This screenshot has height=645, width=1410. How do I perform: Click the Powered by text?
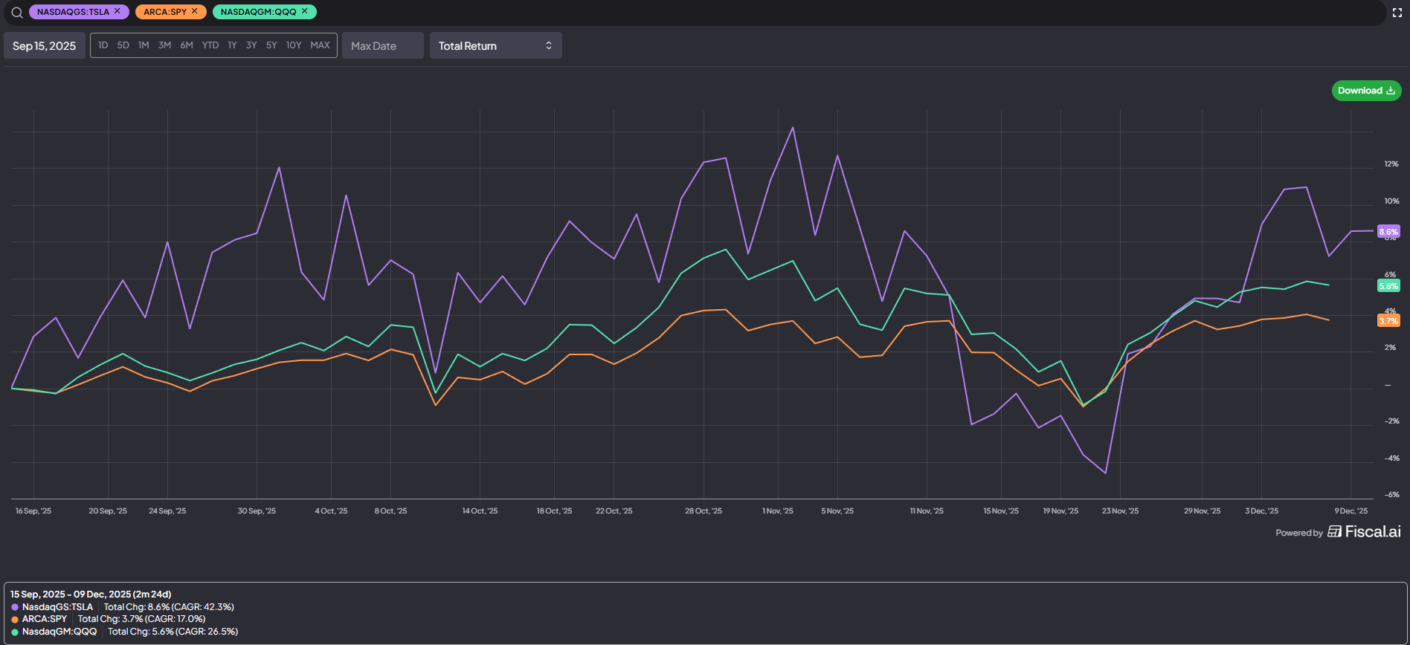tap(1299, 533)
